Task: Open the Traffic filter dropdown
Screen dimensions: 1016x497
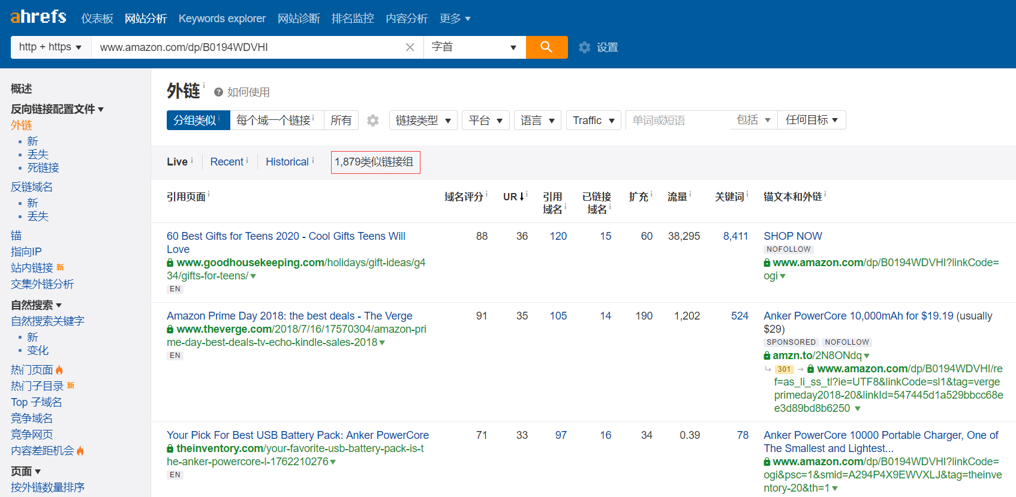Action: pos(594,121)
